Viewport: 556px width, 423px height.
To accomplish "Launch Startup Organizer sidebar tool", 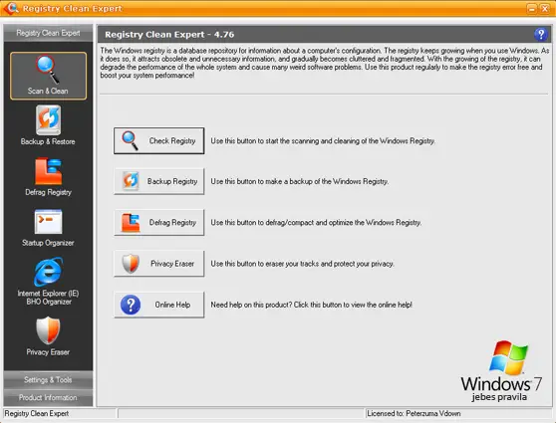I will click(x=48, y=228).
